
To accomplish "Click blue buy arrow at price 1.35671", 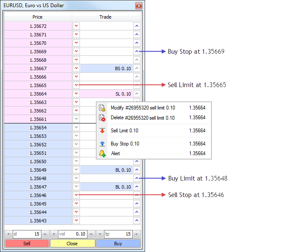I will tap(137, 35).
